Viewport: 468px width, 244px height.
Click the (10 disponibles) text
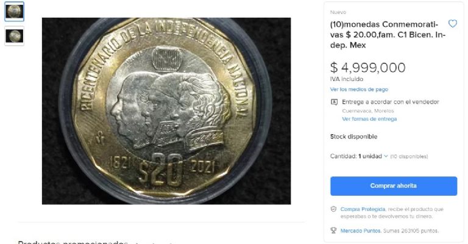[x=409, y=157]
